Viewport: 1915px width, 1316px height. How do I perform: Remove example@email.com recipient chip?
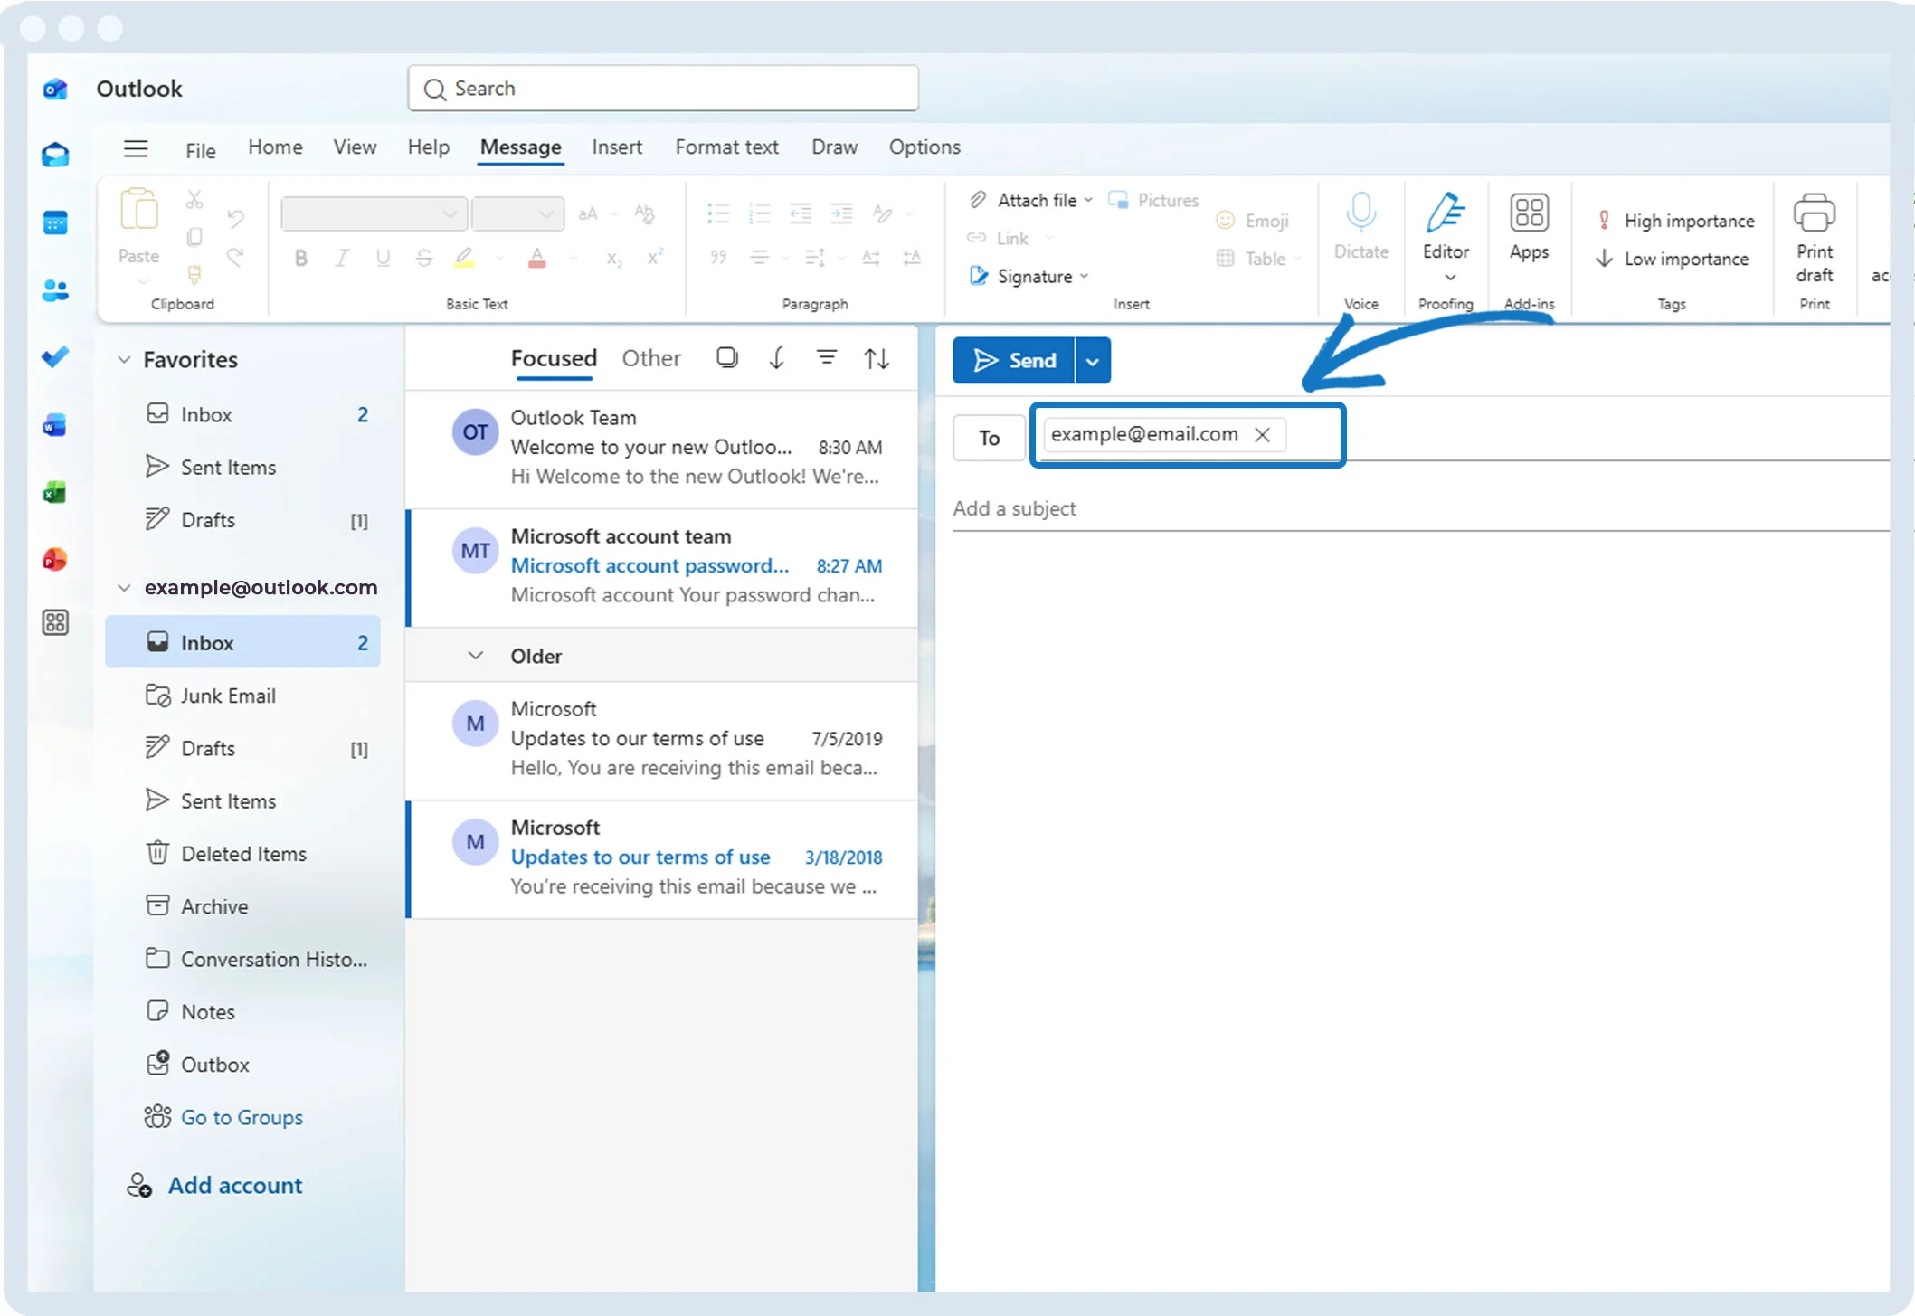pyautogui.click(x=1262, y=435)
